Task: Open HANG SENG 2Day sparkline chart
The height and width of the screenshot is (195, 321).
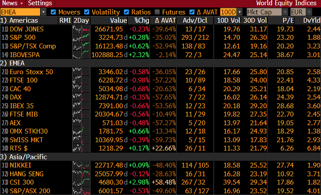Action: pos(82,174)
